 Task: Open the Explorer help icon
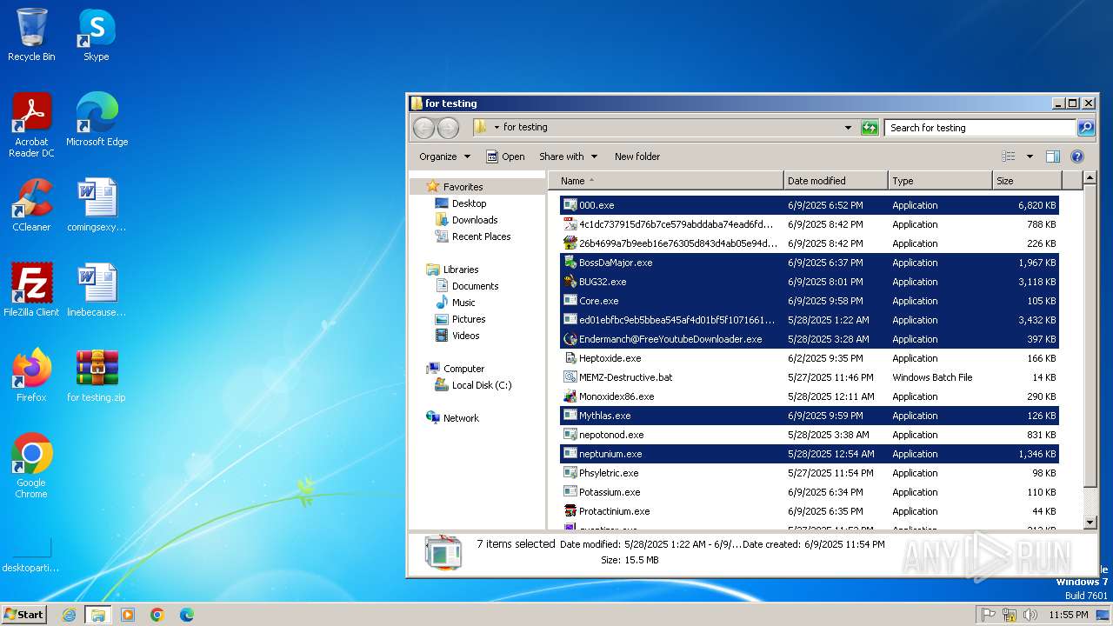pos(1076,156)
